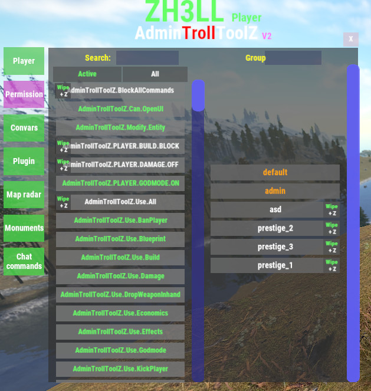Click the permission list scrollbar thumb
This screenshot has width=371, height=391.
pos(198,96)
